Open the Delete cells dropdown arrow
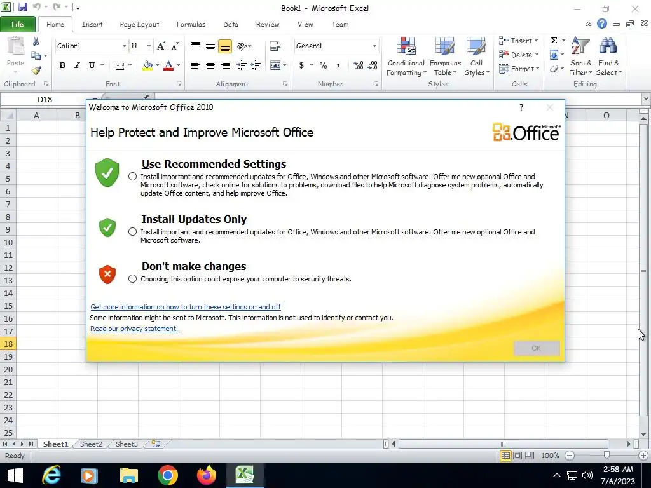 pos(537,55)
